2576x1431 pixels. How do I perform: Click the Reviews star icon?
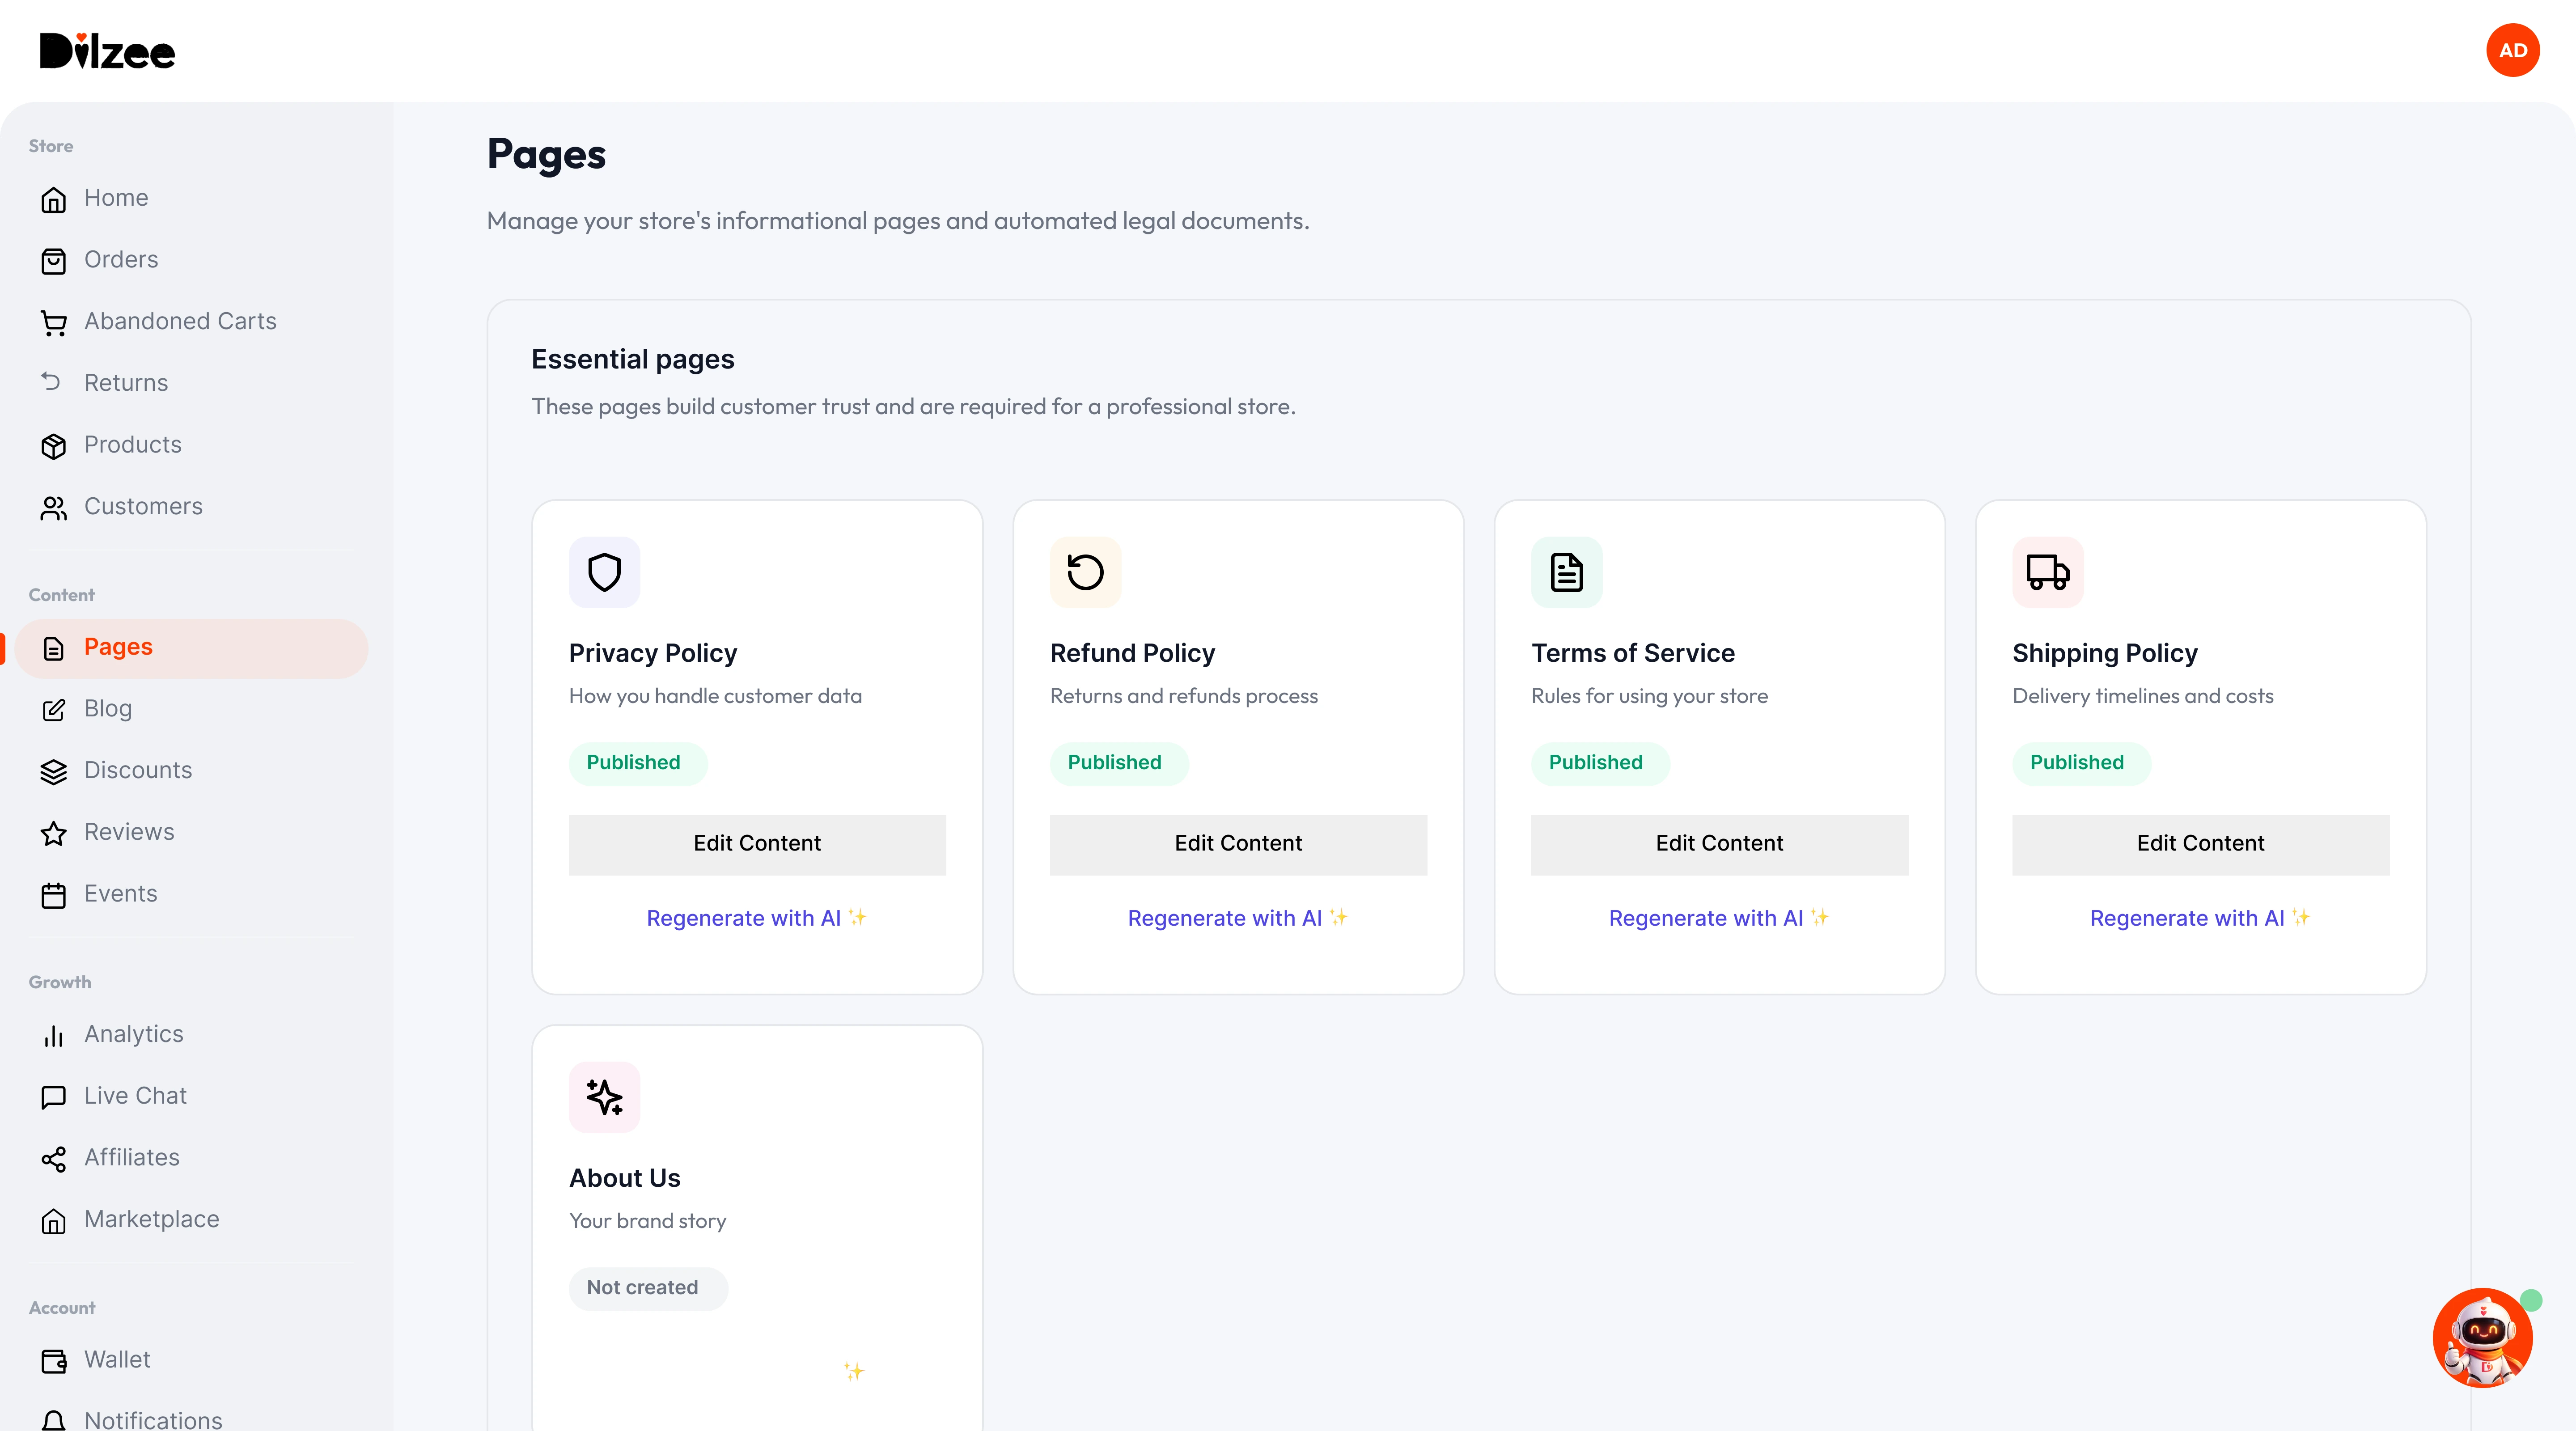(x=53, y=833)
